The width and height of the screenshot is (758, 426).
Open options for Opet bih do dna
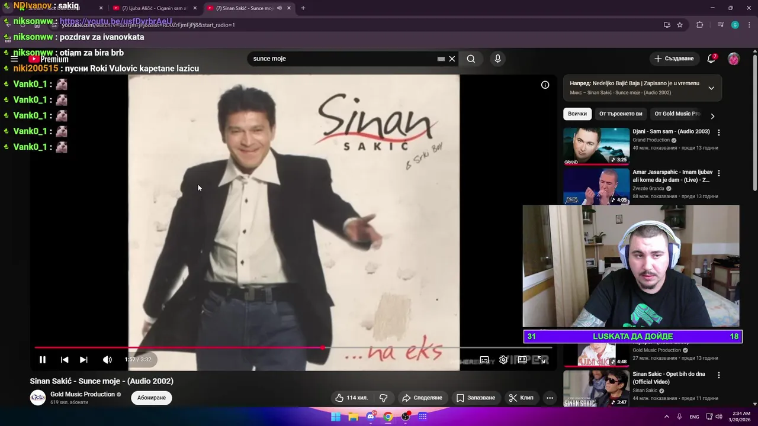coord(719,375)
